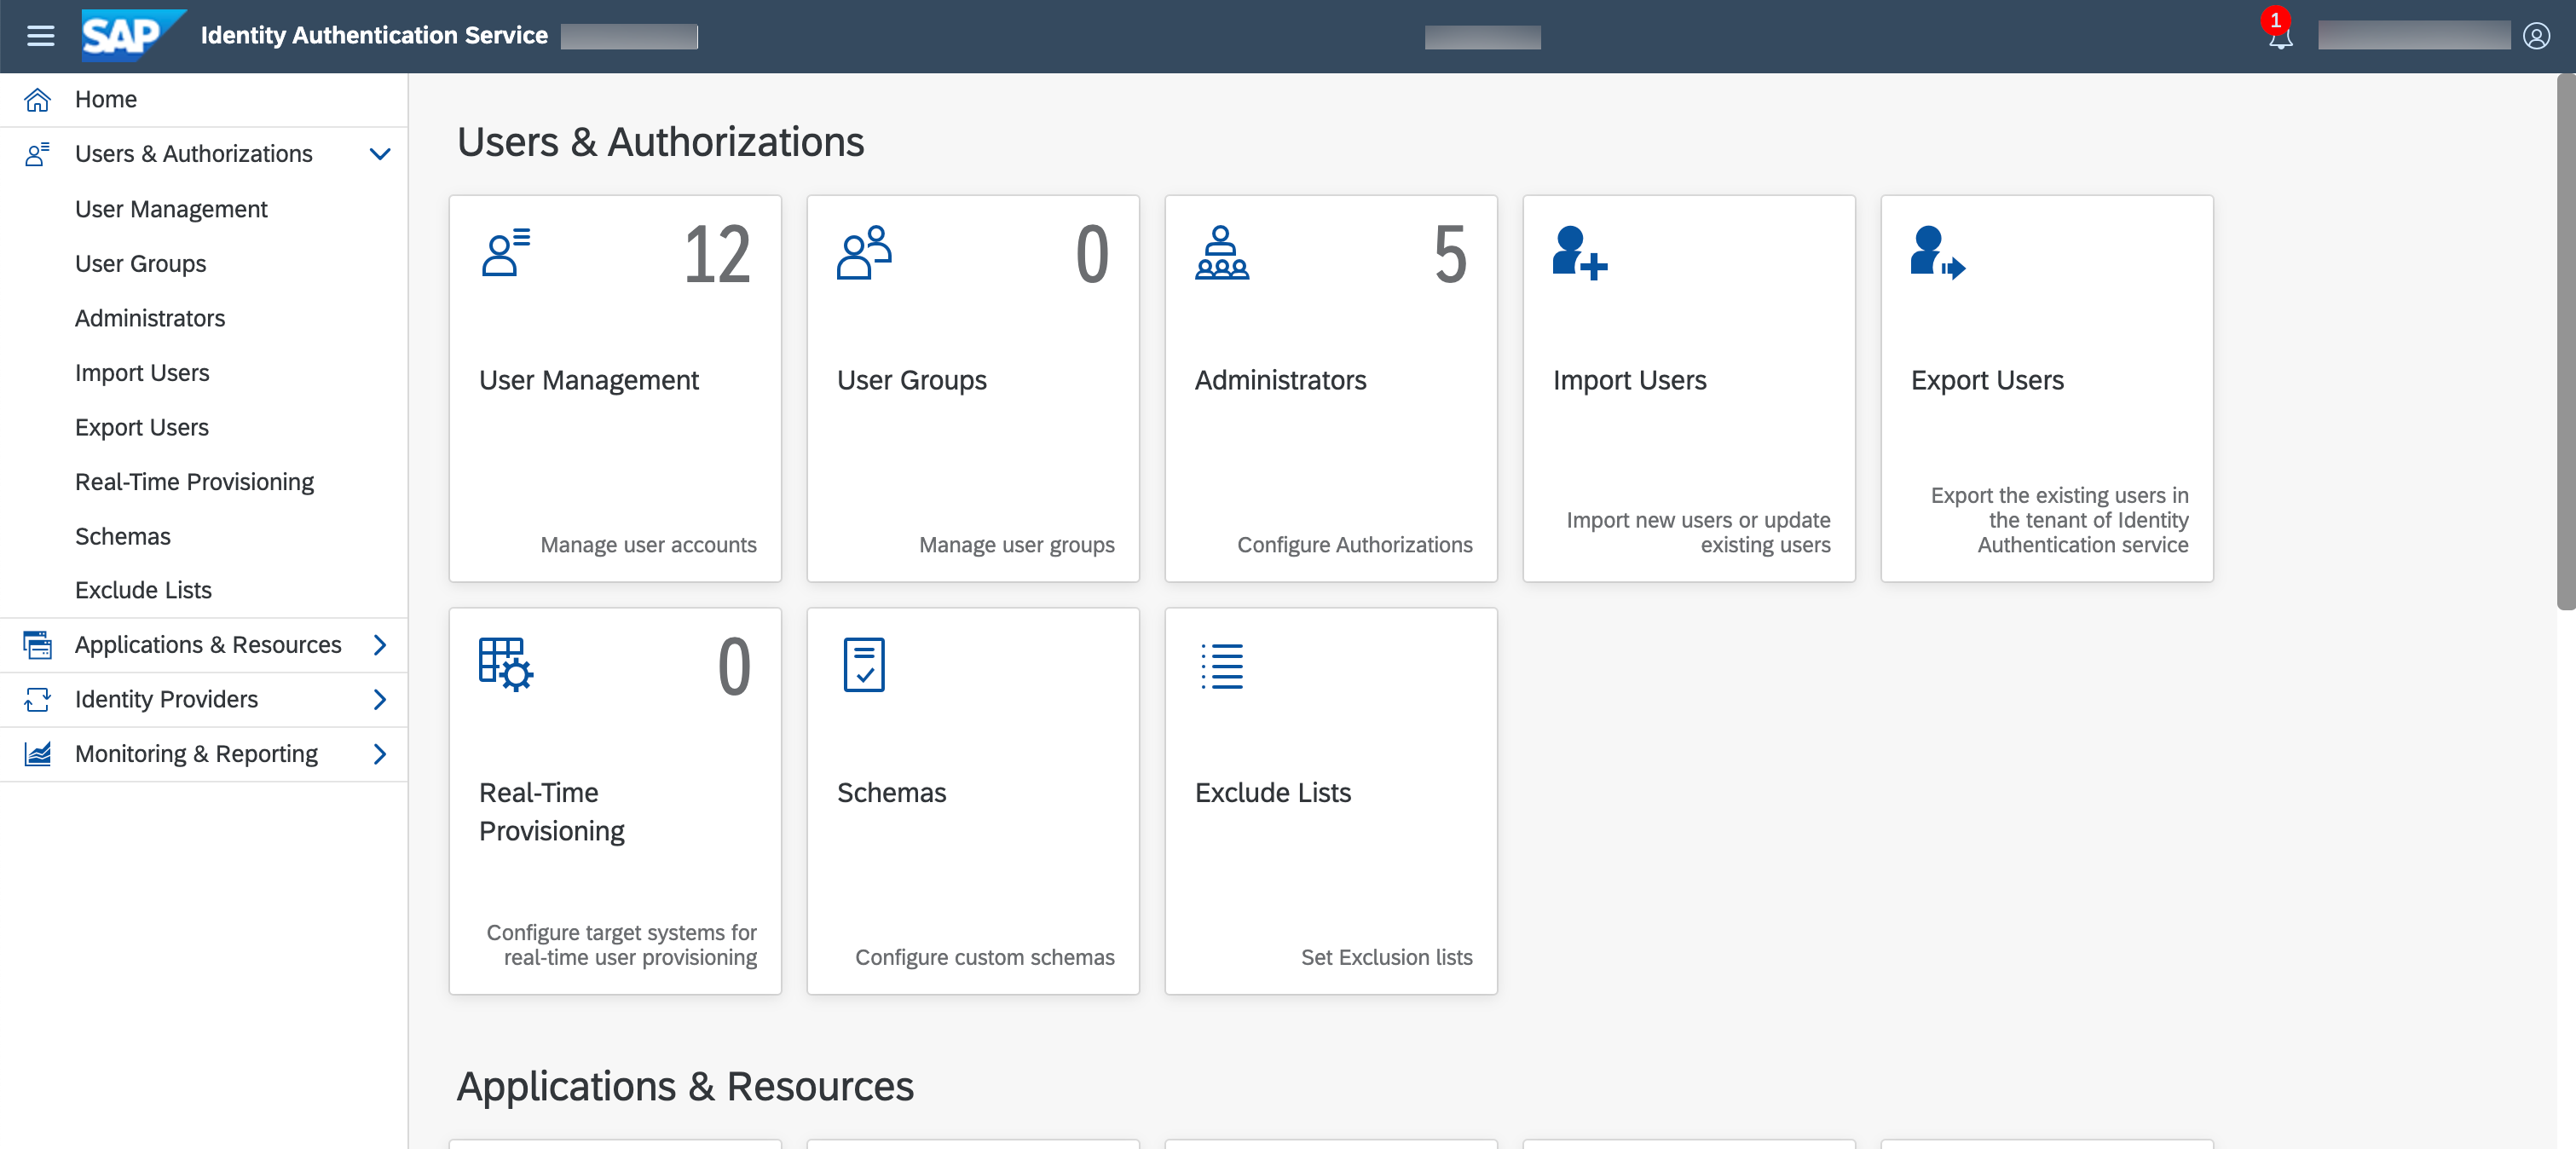The image size is (2576, 1149).
Task: Open the Export Users tile title
Action: [1987, 380]
